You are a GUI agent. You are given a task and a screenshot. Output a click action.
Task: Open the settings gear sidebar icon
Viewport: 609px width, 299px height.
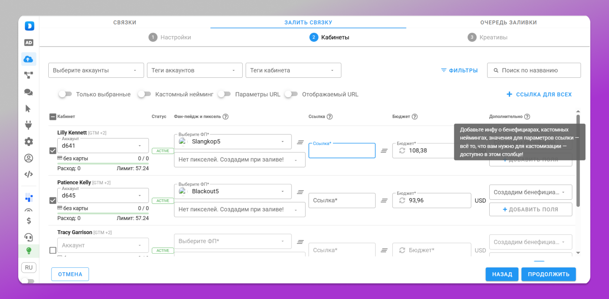pyautogui.click(x=28, y=142)
